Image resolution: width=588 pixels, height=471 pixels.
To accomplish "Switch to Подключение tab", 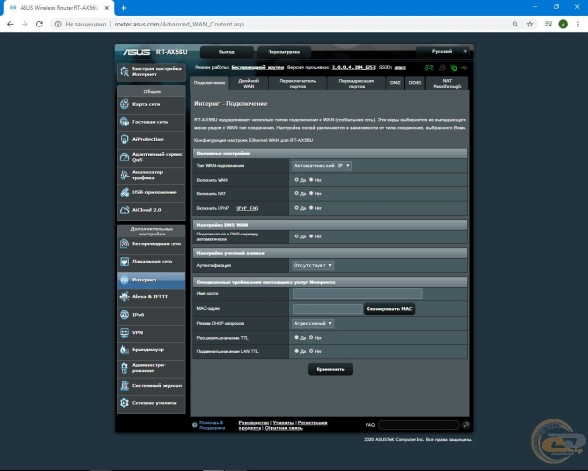I will coord(210,83).
